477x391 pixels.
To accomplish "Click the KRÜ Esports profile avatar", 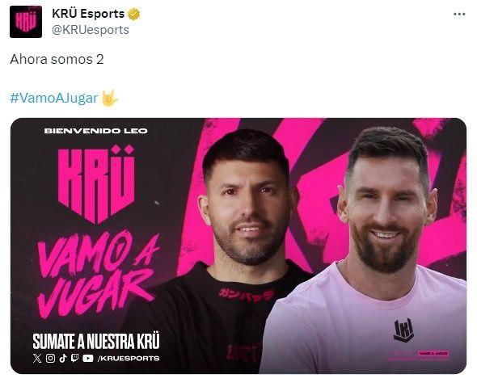I will pyautogui.click(x=26, y=22).
